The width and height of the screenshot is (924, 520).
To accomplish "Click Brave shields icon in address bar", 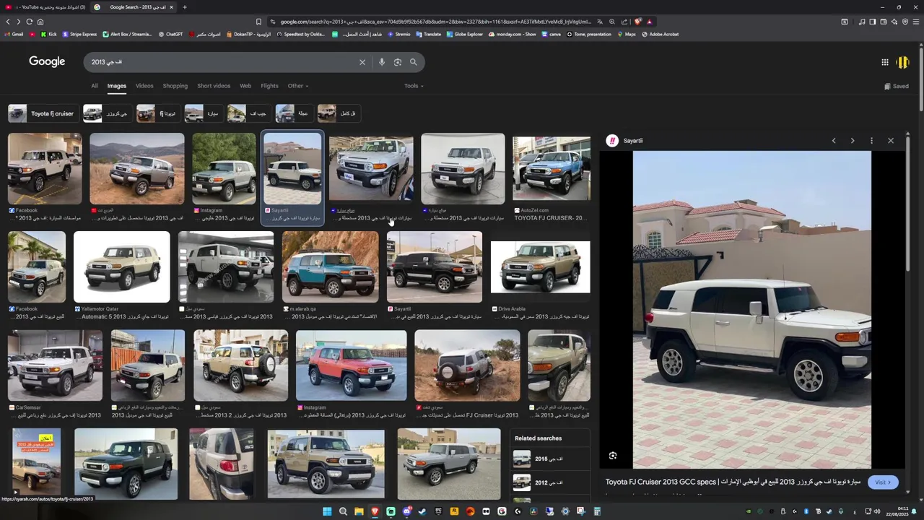I will click(x=637, y=22).
